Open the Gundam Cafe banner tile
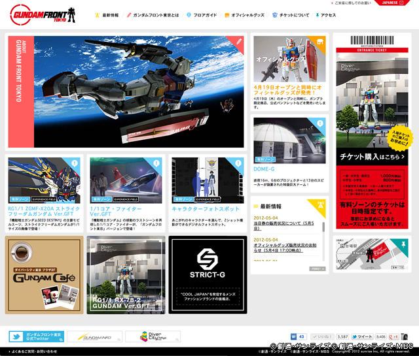The image size is (419, 356). click(x=45, y=274)
